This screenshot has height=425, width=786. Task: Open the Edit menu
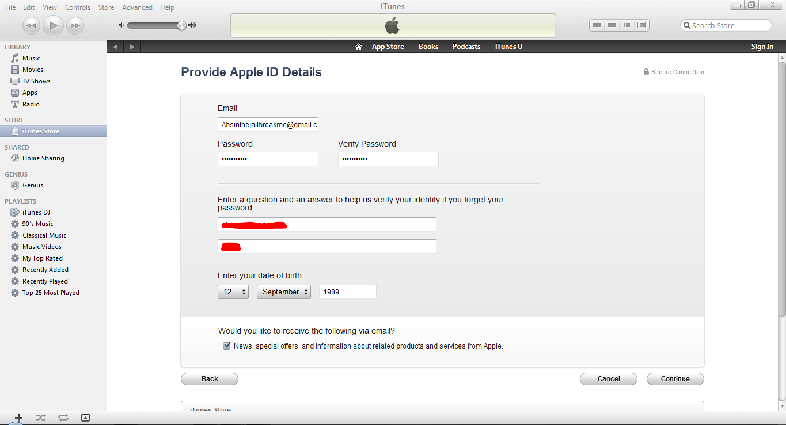(29, 7)
